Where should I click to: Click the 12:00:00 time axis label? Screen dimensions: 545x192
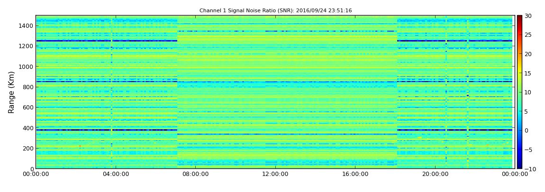[275, 174]
